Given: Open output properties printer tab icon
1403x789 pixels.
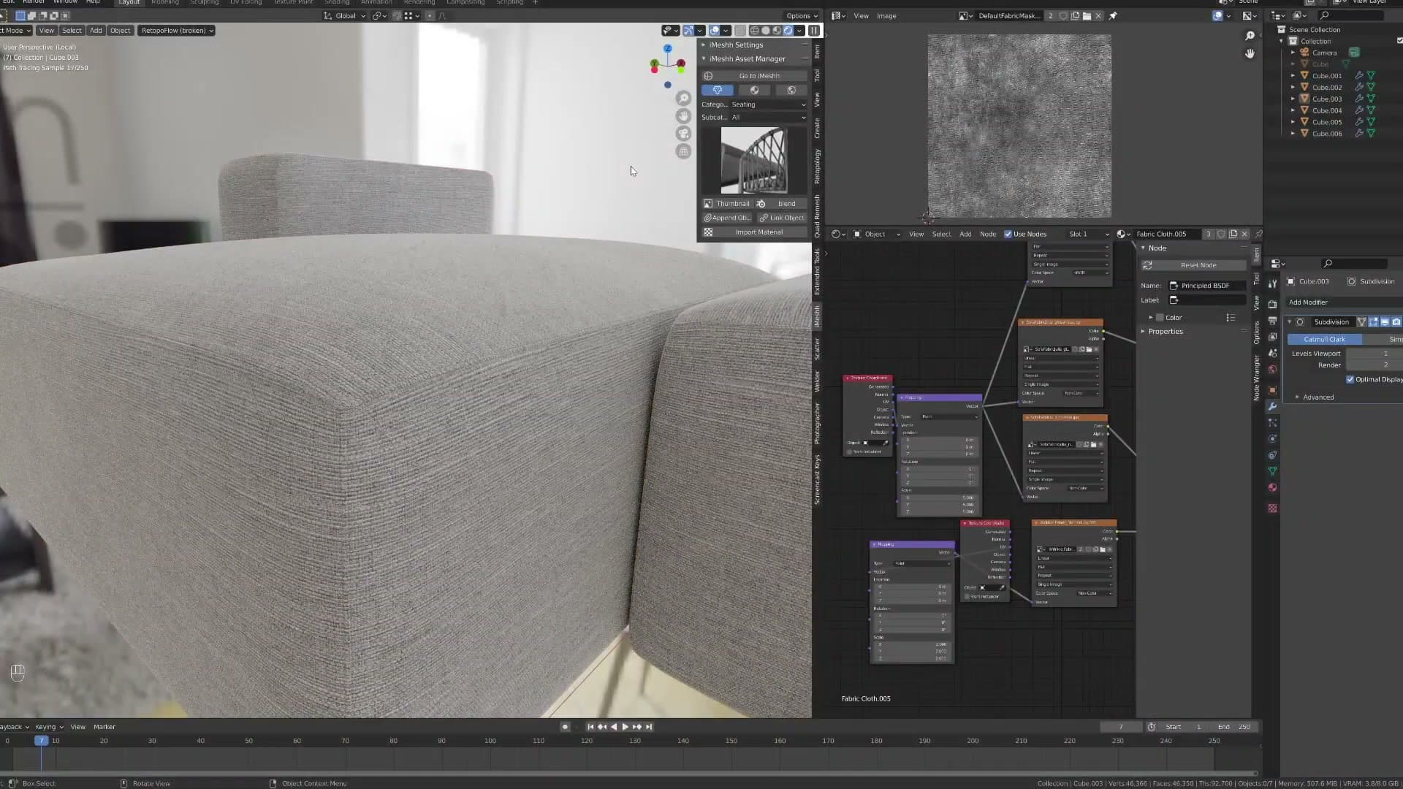Looking at the screenshot, I should tap(1272, 321).
